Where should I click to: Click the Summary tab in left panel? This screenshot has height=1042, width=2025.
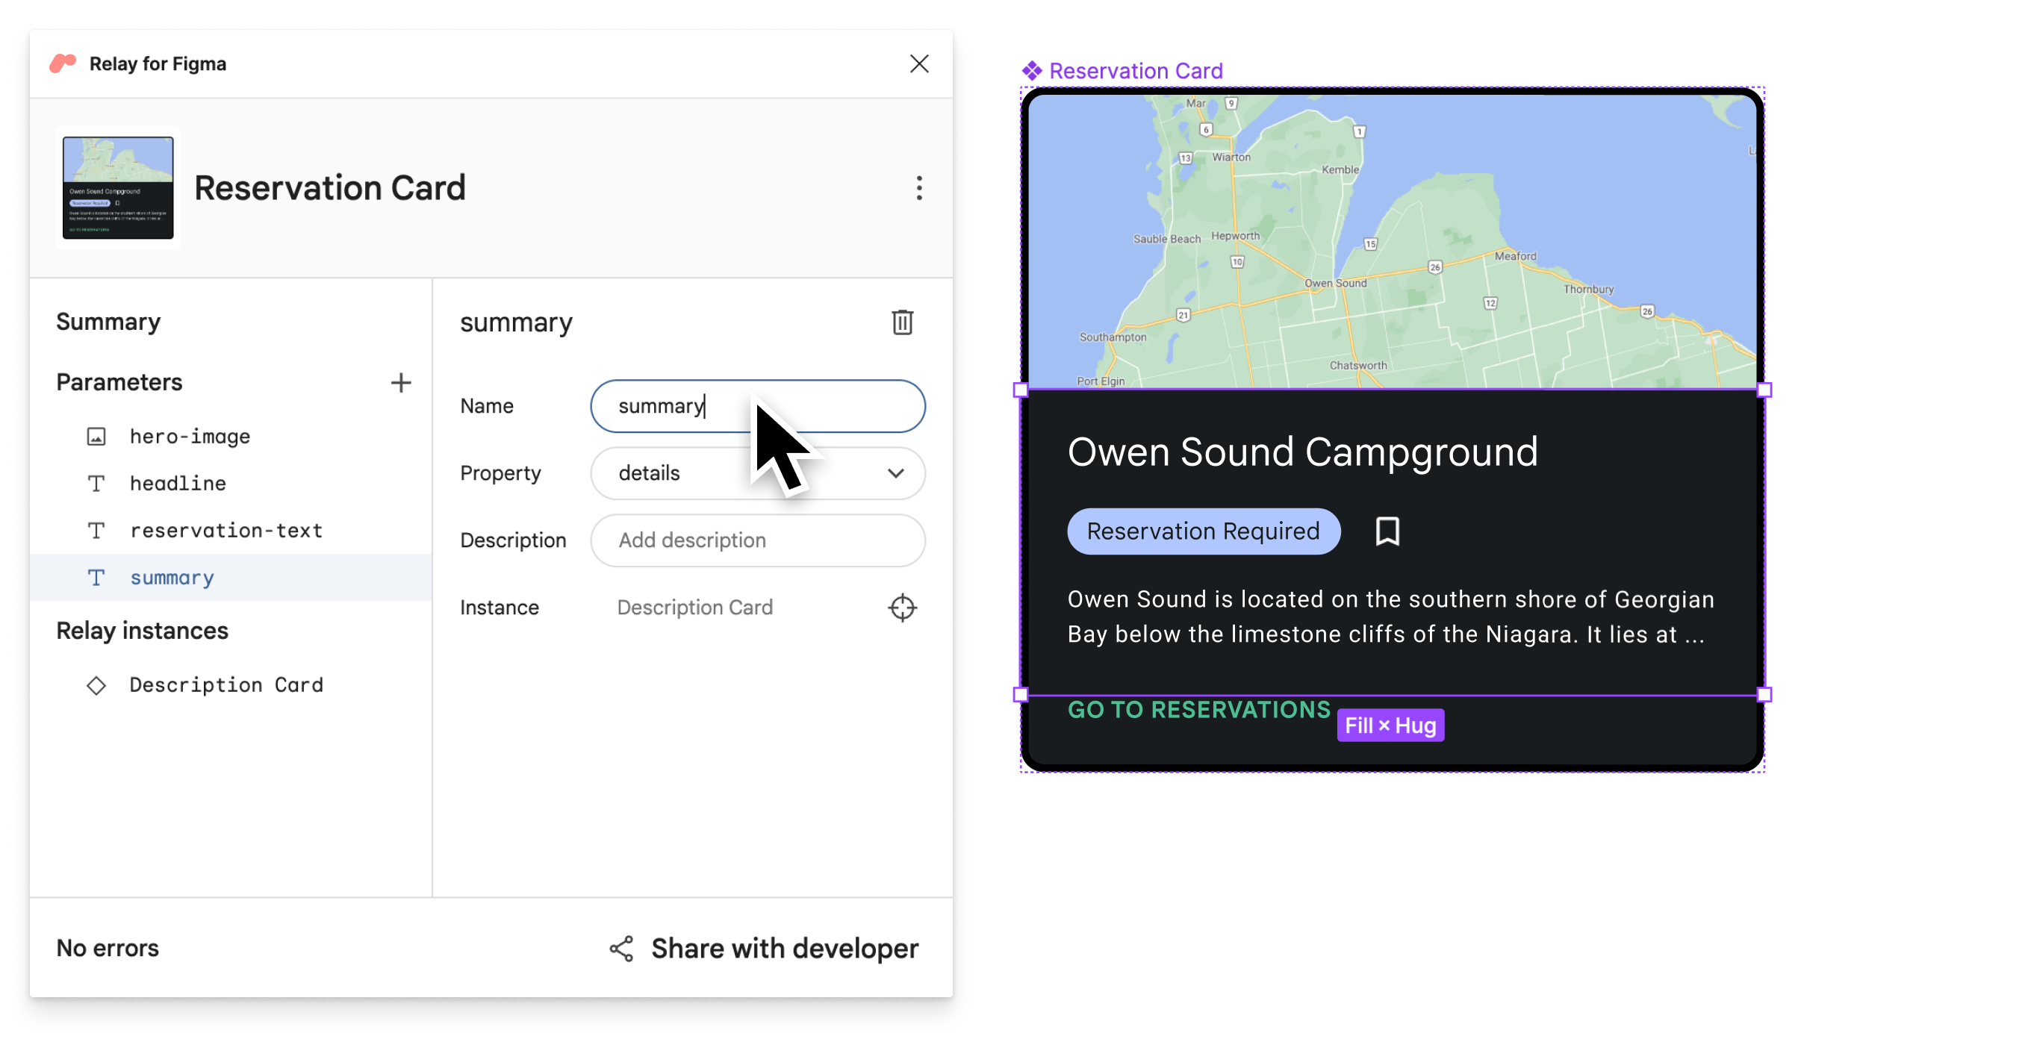tap(106, 320)
